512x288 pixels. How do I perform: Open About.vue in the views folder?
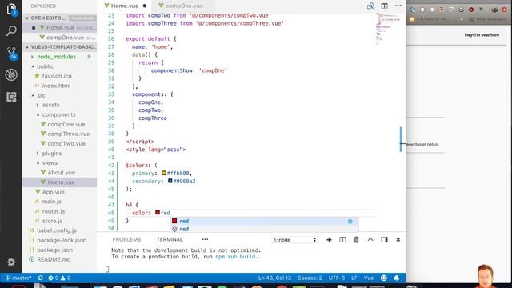coord(60,173)
